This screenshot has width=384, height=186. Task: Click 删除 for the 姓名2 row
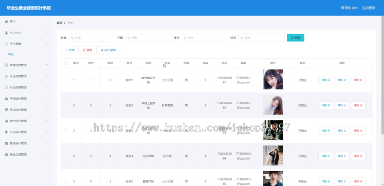(x=358, y=105)
